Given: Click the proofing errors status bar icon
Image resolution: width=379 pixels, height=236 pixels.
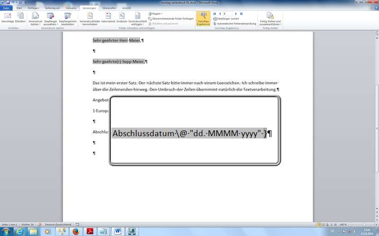Looking at the screenshot, I should pyautogui.click(x=40, y=225).
